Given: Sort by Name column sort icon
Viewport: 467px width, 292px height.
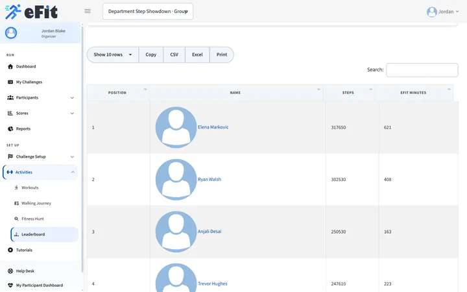Looking at the screenshot, I should tap(318, 89).
